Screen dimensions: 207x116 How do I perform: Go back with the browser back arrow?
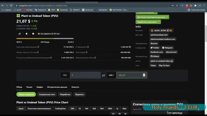point(3,5)
